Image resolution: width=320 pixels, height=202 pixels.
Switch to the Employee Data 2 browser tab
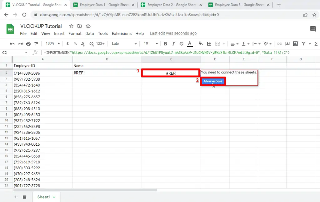pos(169,5)
